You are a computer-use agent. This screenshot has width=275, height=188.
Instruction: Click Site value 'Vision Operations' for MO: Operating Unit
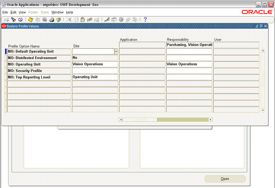95,64
